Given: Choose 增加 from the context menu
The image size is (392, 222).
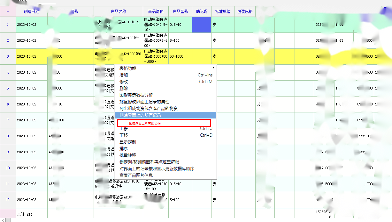Looking at the screenshot, I should tap(124, 75).
